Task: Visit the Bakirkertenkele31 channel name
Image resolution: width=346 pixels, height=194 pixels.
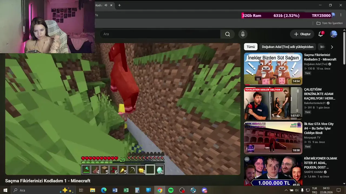Action: [315, 103]
